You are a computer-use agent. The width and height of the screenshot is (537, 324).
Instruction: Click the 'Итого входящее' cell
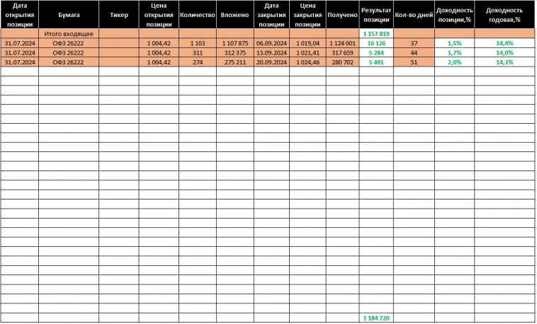(x=69, y=33)
